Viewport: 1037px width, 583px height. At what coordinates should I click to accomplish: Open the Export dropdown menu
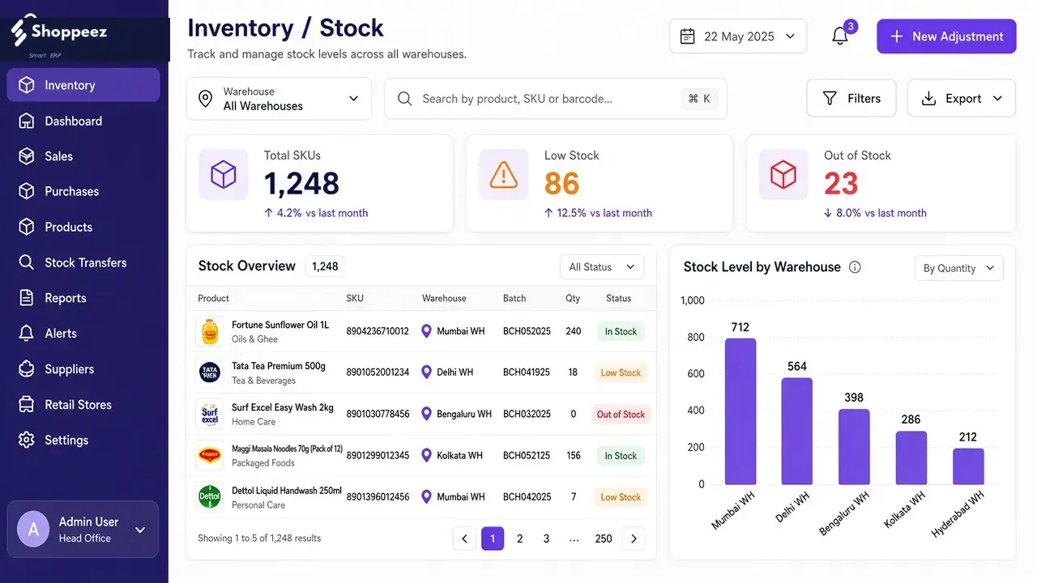coord(962,99)
